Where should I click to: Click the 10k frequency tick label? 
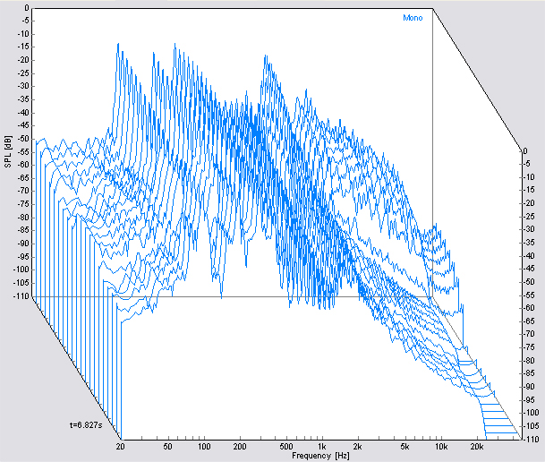click(441, 447)
